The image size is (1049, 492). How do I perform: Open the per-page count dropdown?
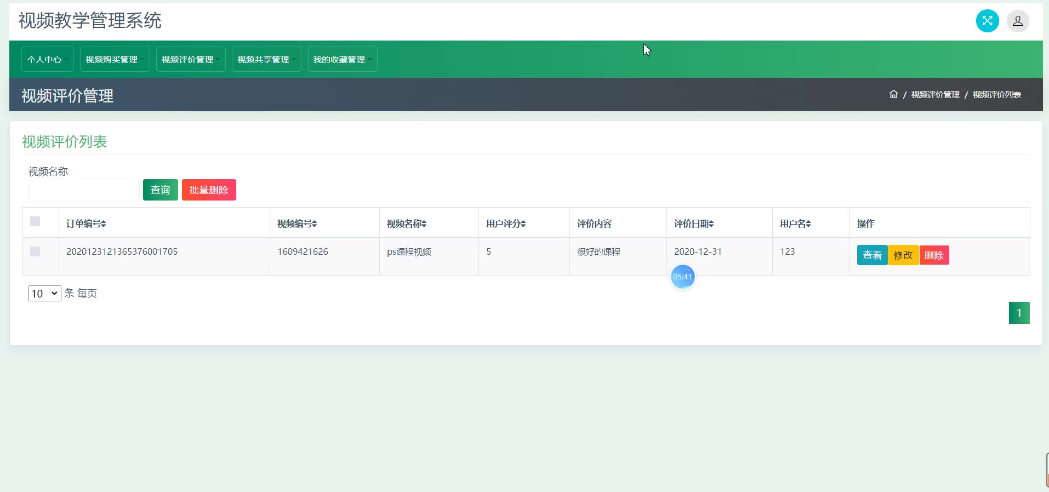(44, 294)
